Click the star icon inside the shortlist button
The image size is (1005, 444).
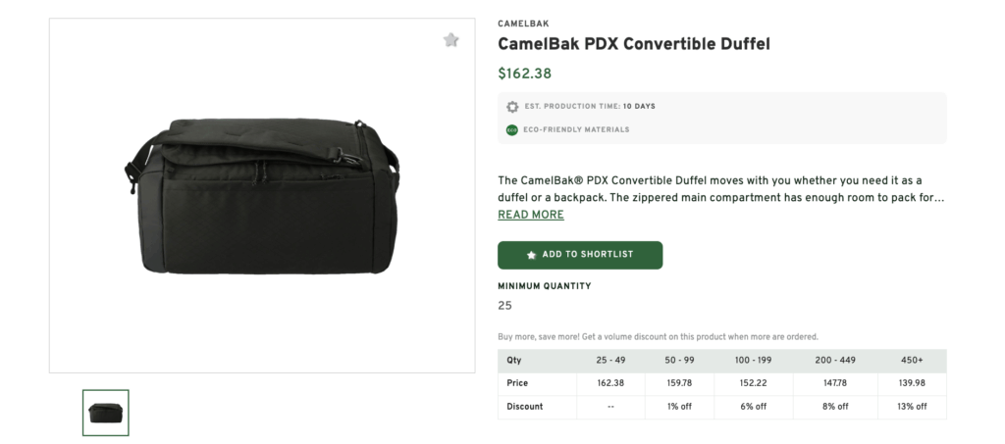coord(532,255)
